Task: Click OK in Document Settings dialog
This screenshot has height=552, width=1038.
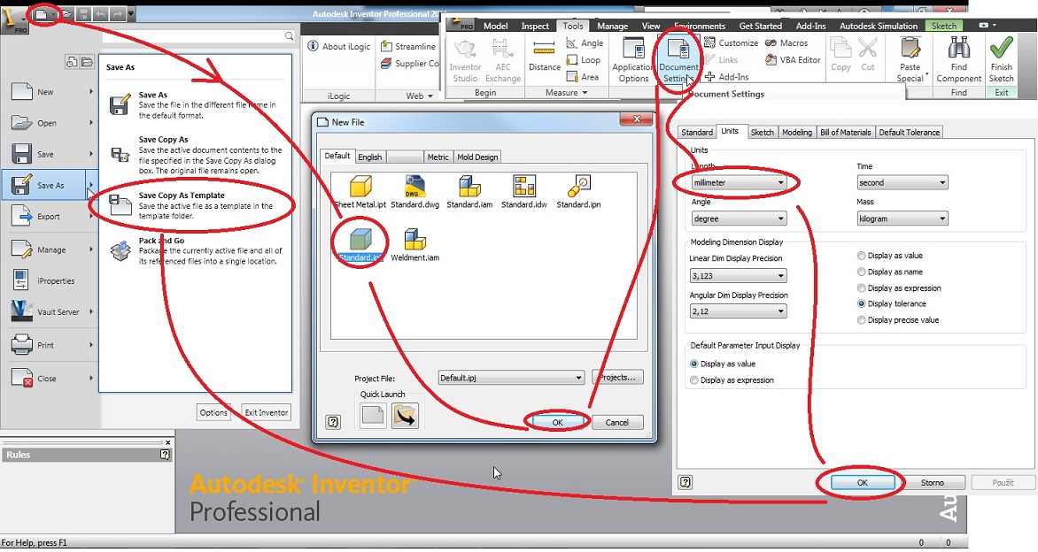Action: [x=862, y=483]
